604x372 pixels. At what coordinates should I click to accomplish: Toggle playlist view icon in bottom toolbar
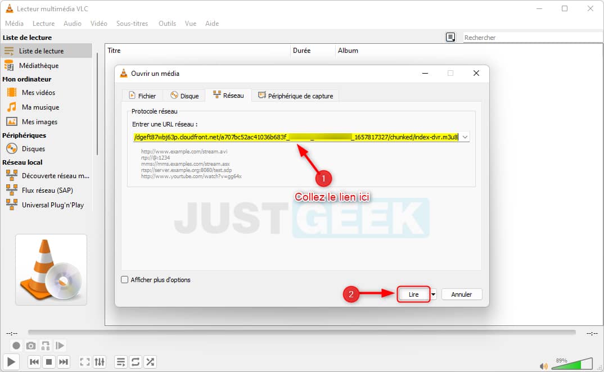click(x=120, y=362)
